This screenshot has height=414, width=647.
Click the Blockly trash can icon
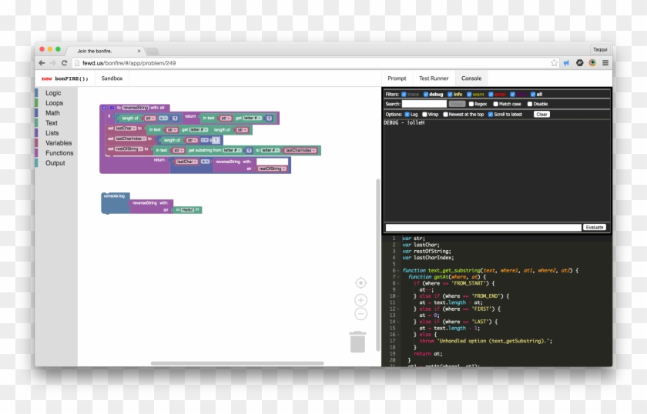[357, 342]
